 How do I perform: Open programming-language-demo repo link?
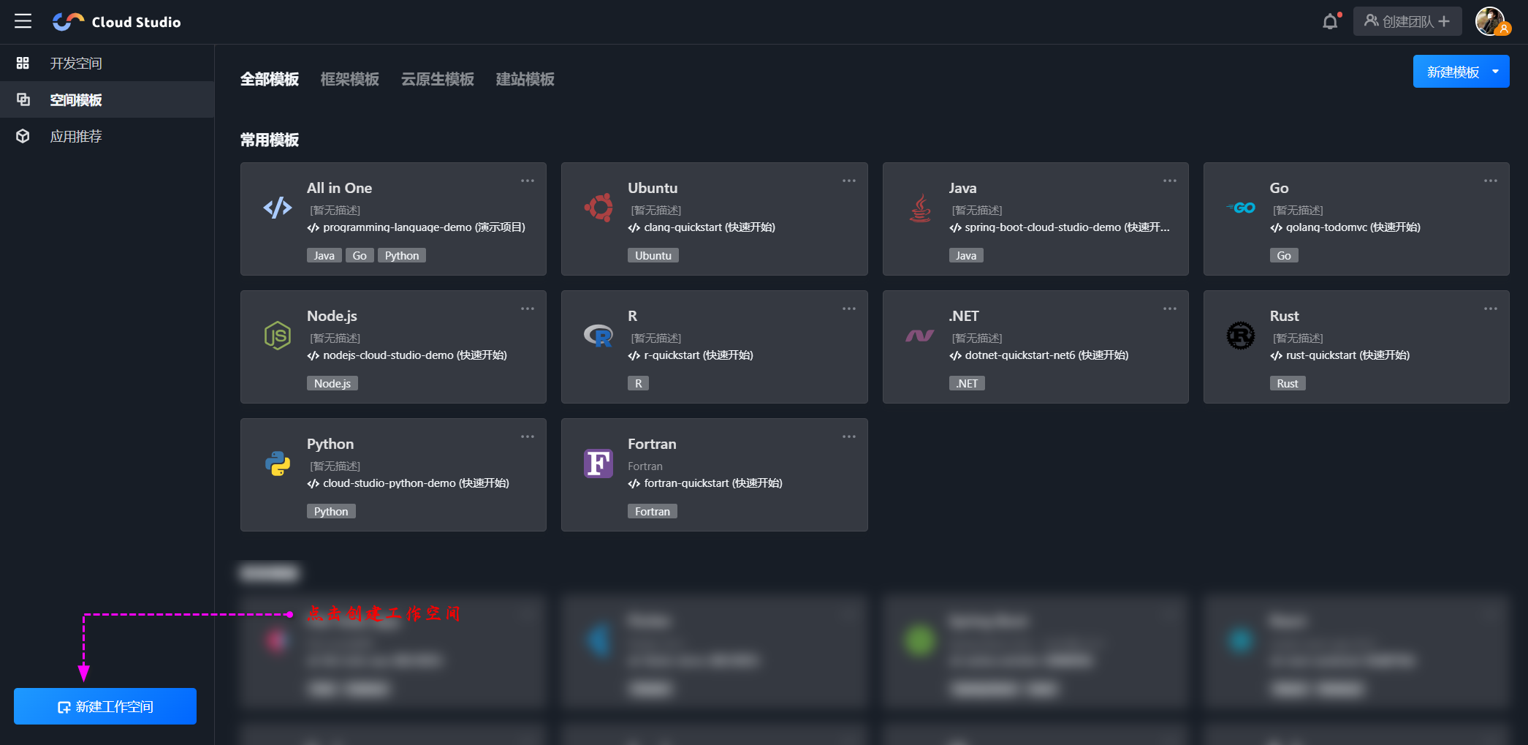(x=417, y=227)
